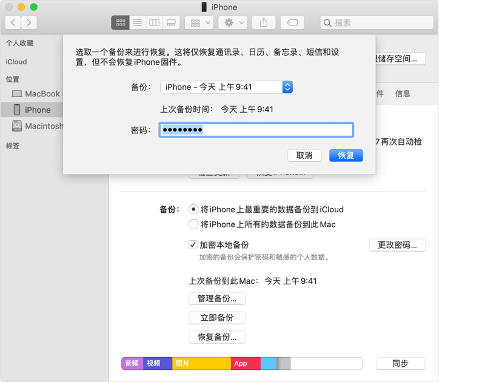The image size is (485, 382).
Task: Toggle 加密本地备份 checkbox
Action: tap(193, 245)
